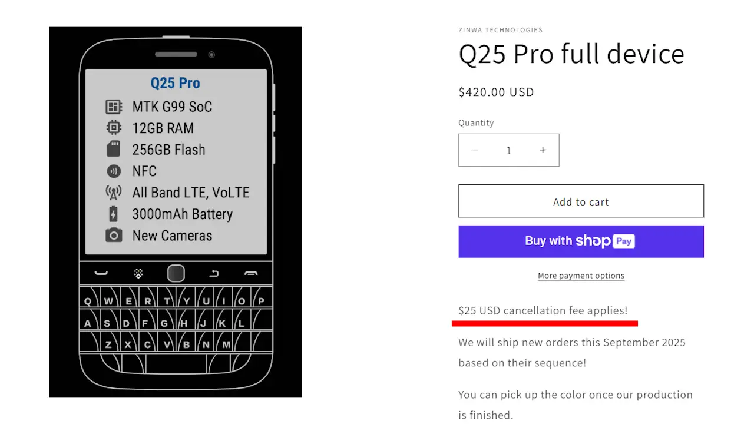Click the end call key on phone illustration
The width and height of the screenshot is (754, 424).
point(251,273)
